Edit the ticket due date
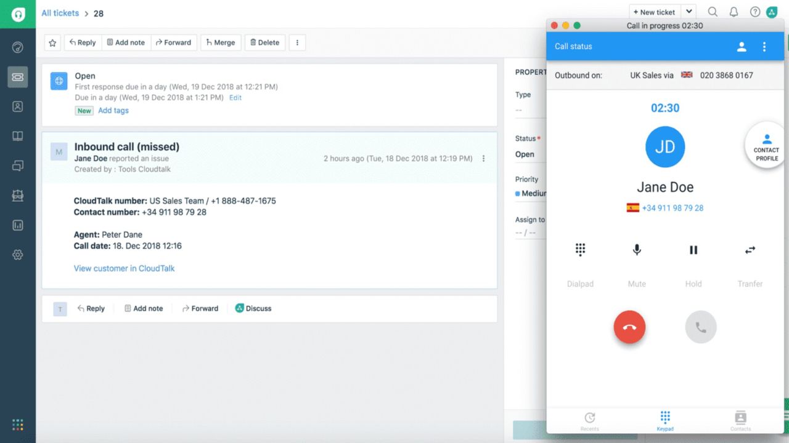Screen dimensions: 789x443 coord(235,98)
